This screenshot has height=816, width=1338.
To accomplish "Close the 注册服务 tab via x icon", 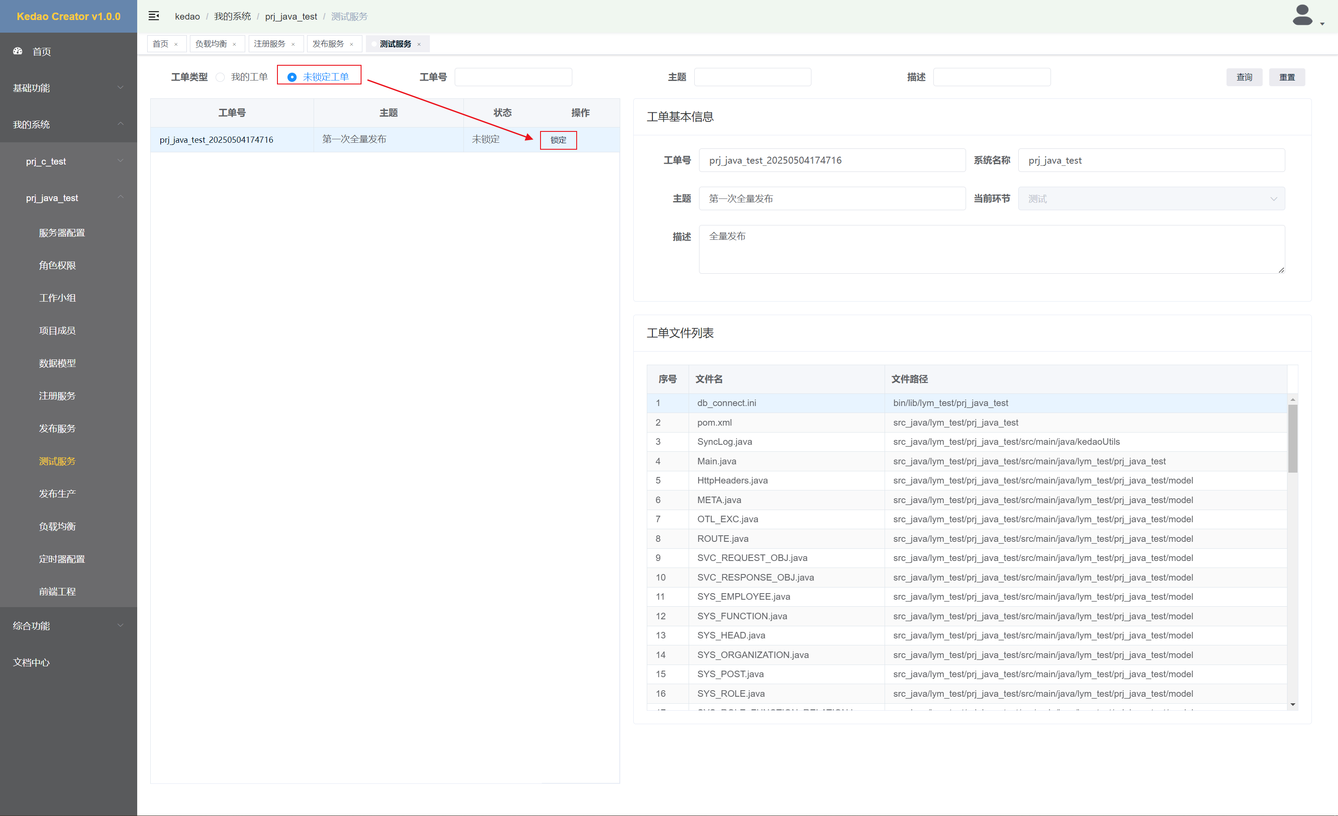I will [x=293, y=44].
